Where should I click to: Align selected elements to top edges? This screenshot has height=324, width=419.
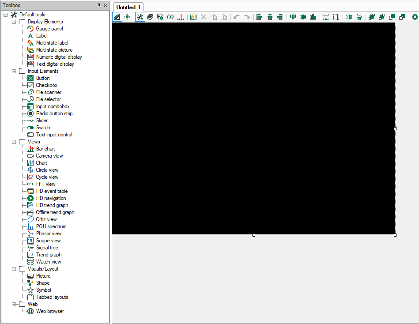293,17
